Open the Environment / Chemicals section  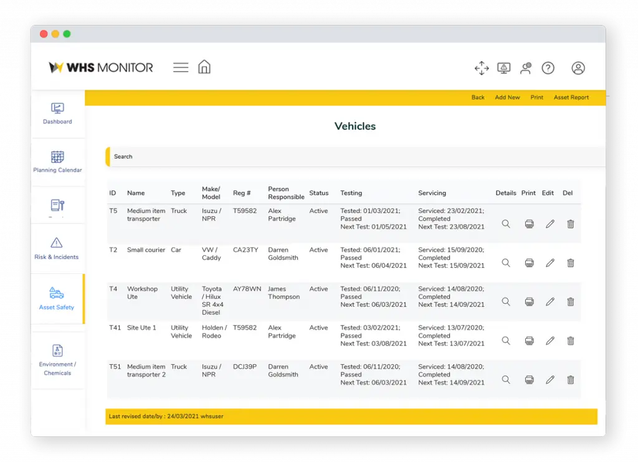pyautogui.click(x=57, y=351)
